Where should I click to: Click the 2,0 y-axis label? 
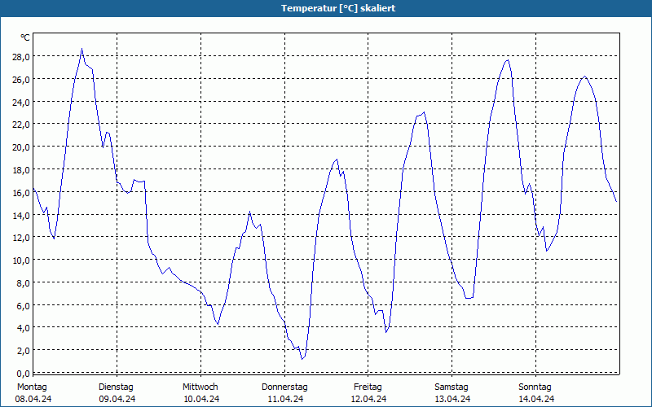point(23,351)
